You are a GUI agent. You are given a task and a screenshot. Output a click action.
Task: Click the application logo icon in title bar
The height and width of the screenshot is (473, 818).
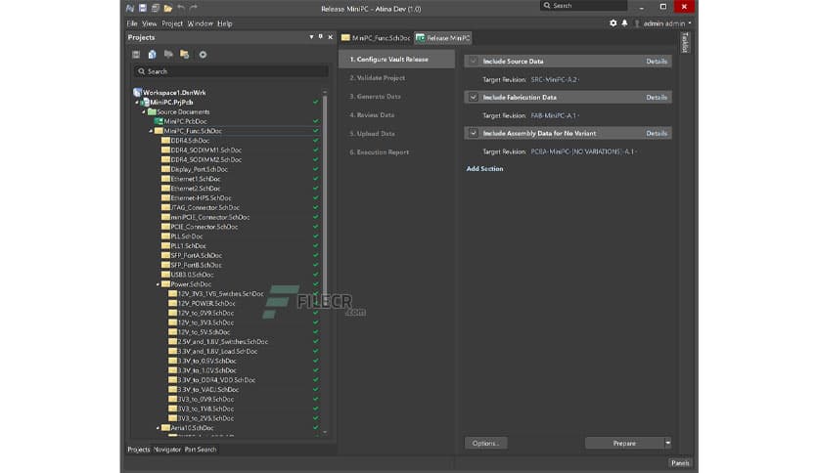point(130,8)
